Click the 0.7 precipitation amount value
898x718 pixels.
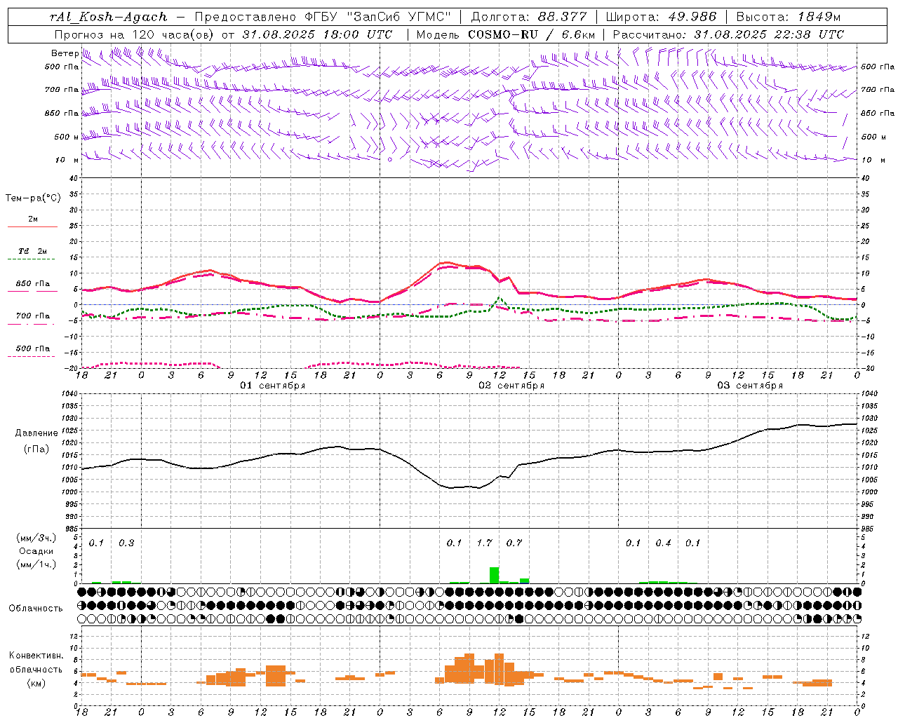point(514,543)
